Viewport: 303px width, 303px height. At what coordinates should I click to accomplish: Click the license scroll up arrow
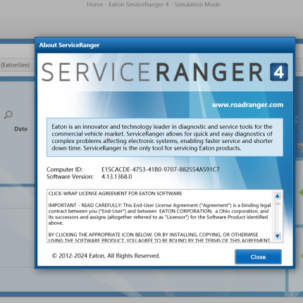(x=278, y=196)
